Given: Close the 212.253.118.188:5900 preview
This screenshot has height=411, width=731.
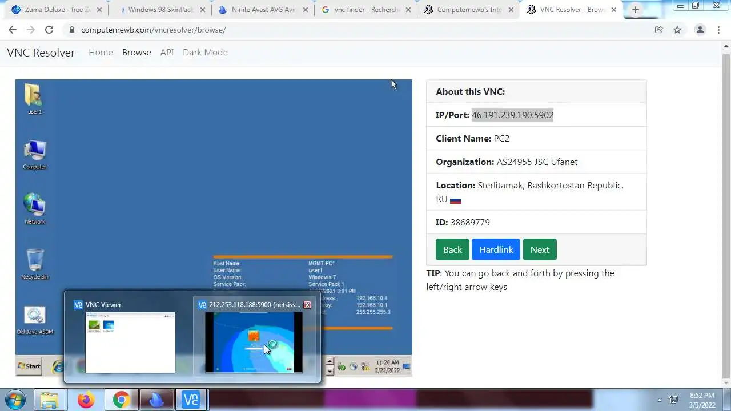Looking at the screenshot, I should point(307,305).
